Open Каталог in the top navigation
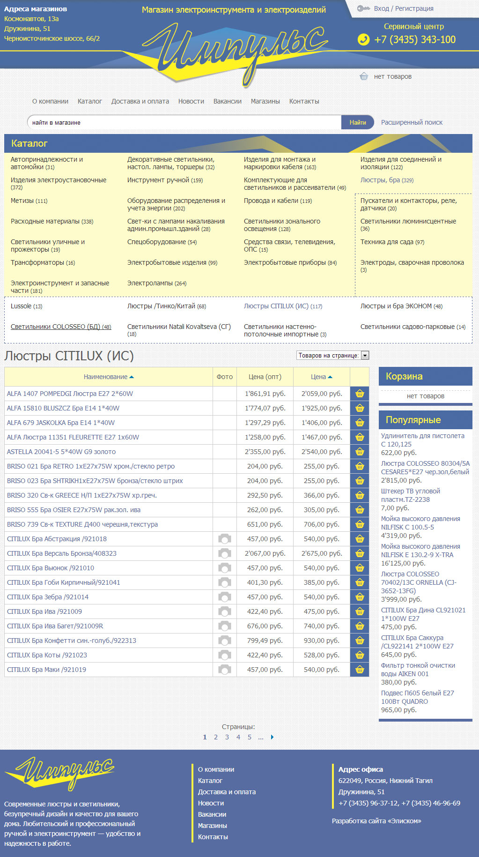Screen dimensions: 479x857 pos(89,101)
